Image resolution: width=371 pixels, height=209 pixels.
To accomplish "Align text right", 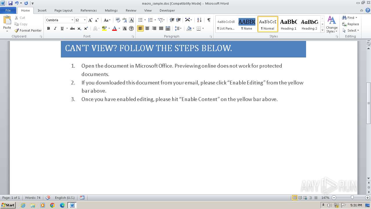I will pyautogui.click(x=154, y=28).
